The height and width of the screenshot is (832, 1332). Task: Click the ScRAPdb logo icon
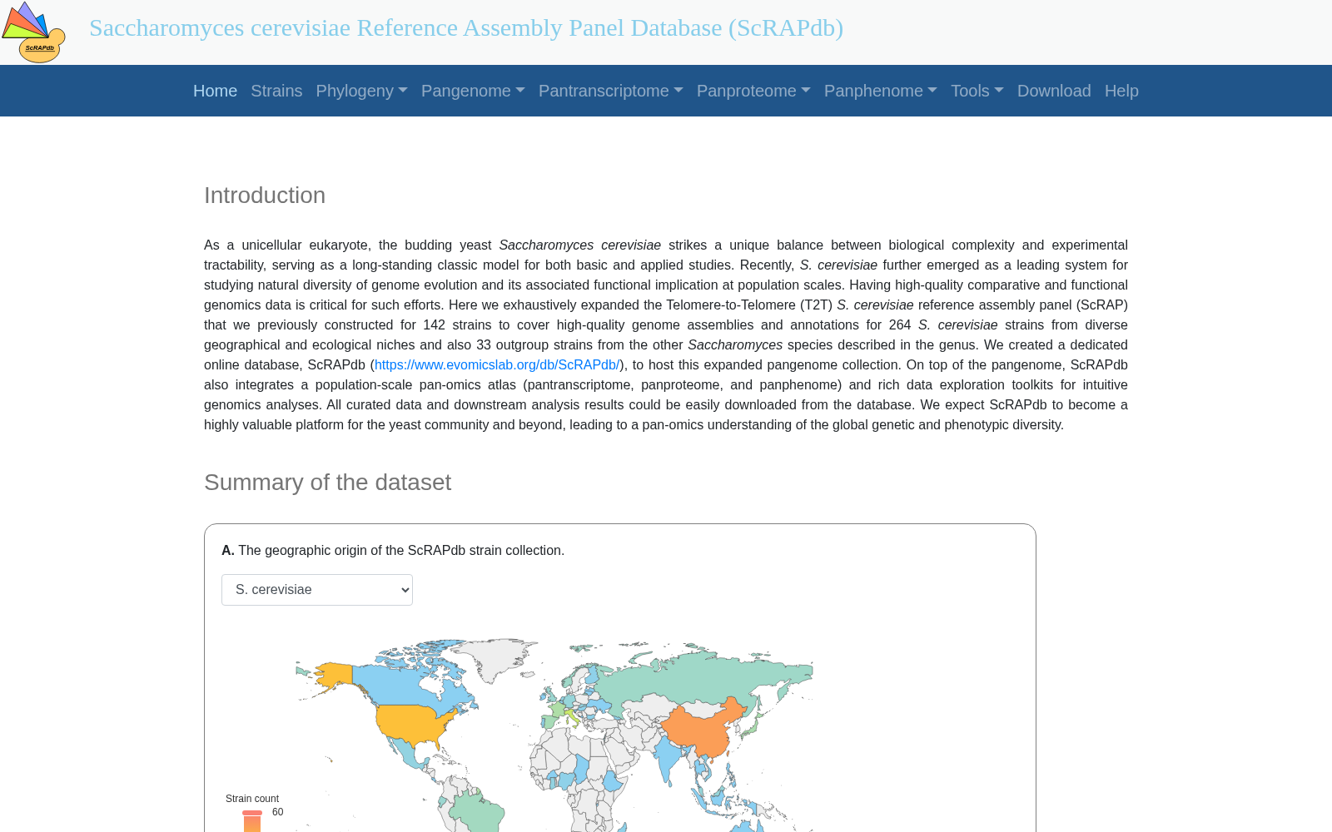tap(33, 32)
